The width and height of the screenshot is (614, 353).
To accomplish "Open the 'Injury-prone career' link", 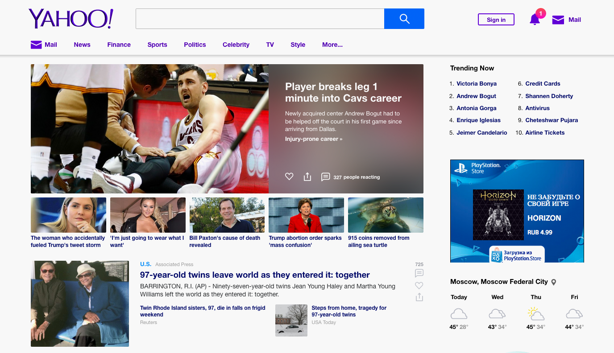I will [314, 139].
